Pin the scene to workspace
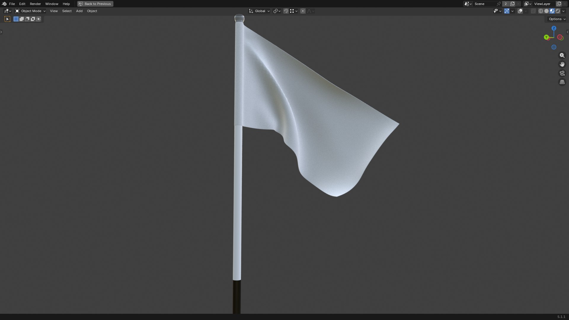Image resolution: width=569 pixels, height=320 pixels. (499, 4)
